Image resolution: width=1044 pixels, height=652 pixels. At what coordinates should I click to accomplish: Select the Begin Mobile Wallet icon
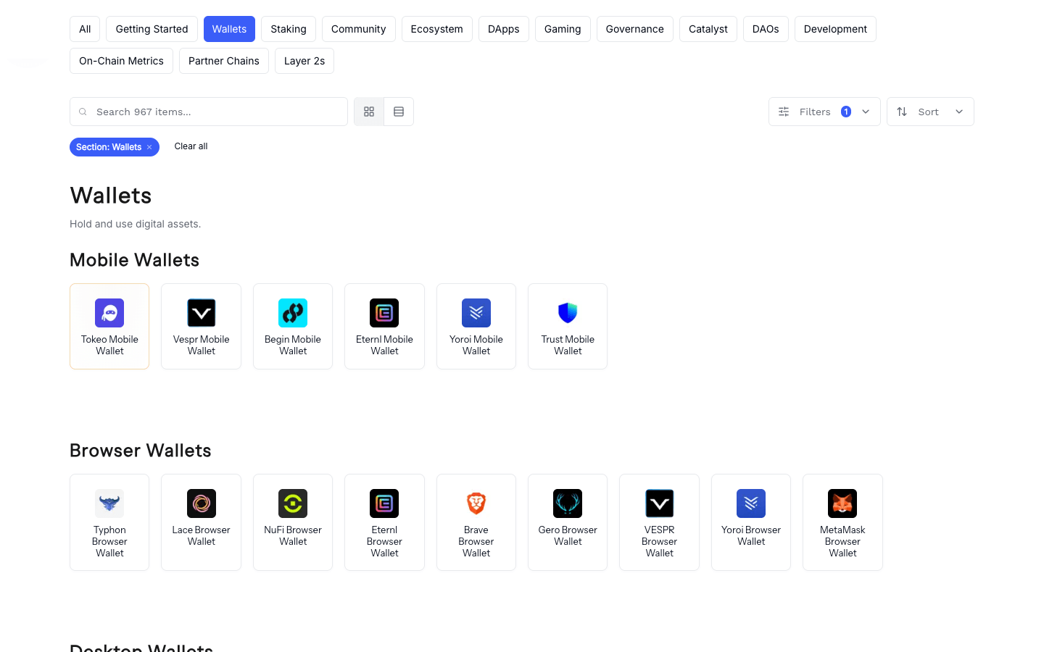pos(293,312)
